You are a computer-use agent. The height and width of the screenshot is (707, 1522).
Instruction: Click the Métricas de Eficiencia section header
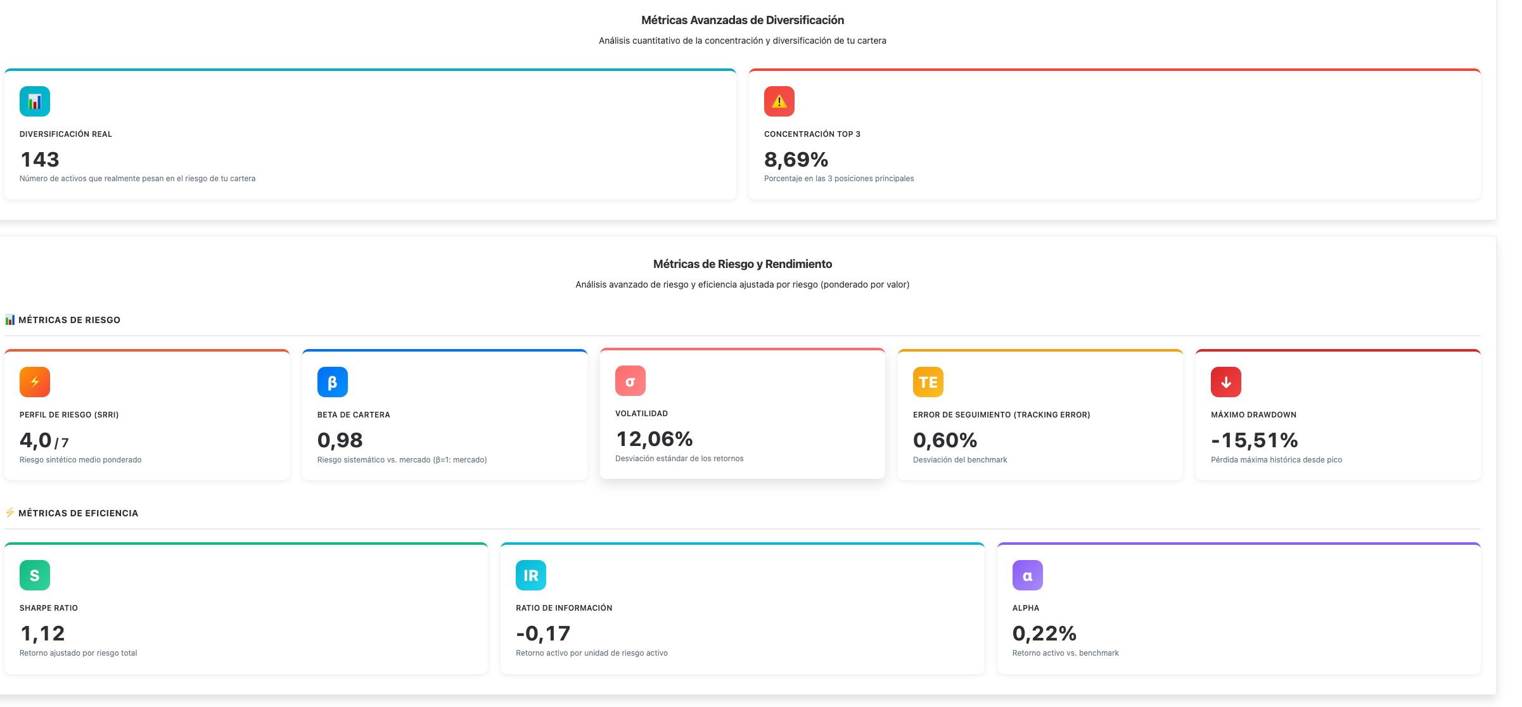point(78,513)
